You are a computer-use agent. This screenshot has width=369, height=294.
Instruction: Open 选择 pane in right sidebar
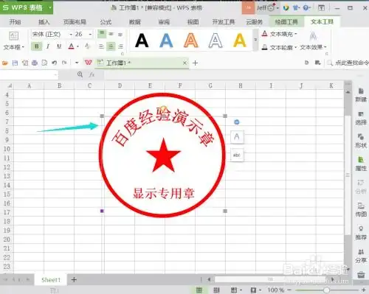pos(361,118)
